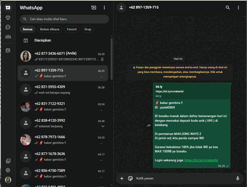Expand the chevron on the +62 838-4120-3992 chat

coord(103,126)
